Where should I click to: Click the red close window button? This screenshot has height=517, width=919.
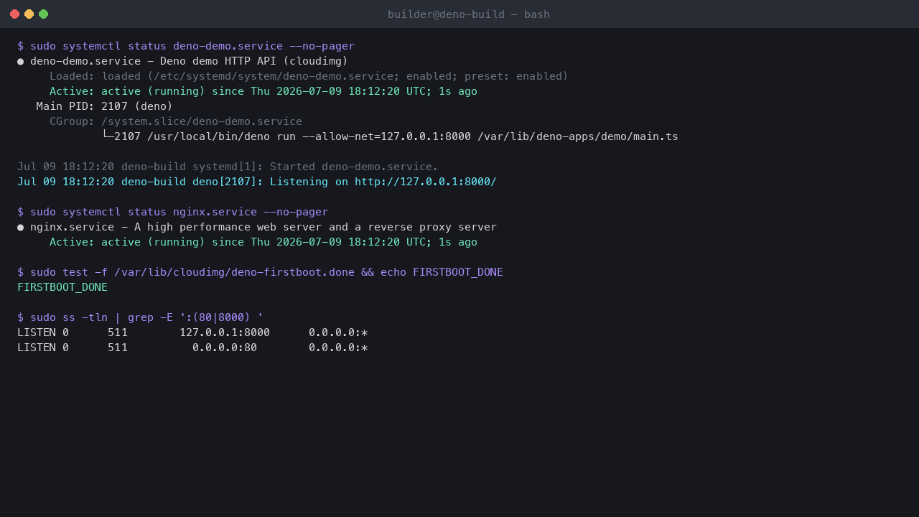pos(14,14)
